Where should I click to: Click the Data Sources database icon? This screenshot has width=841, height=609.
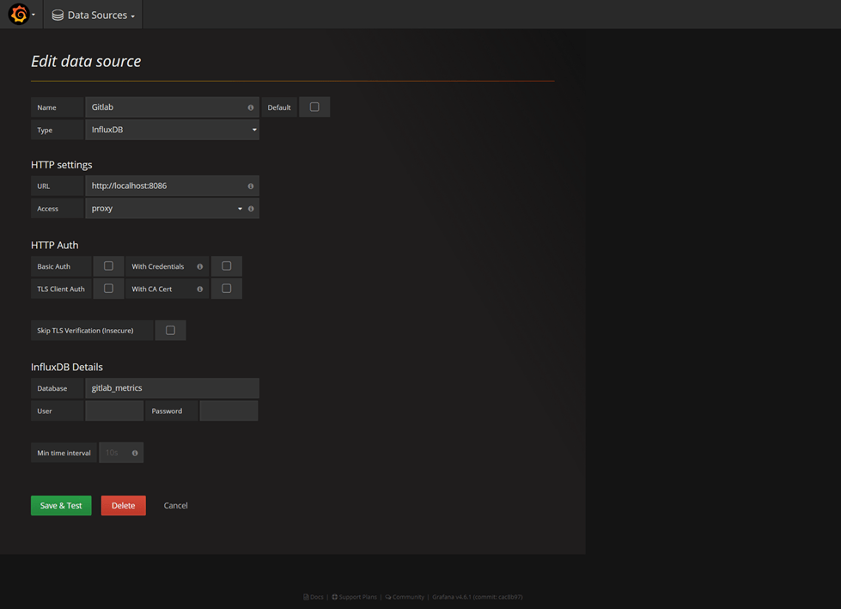pos(58,15)
